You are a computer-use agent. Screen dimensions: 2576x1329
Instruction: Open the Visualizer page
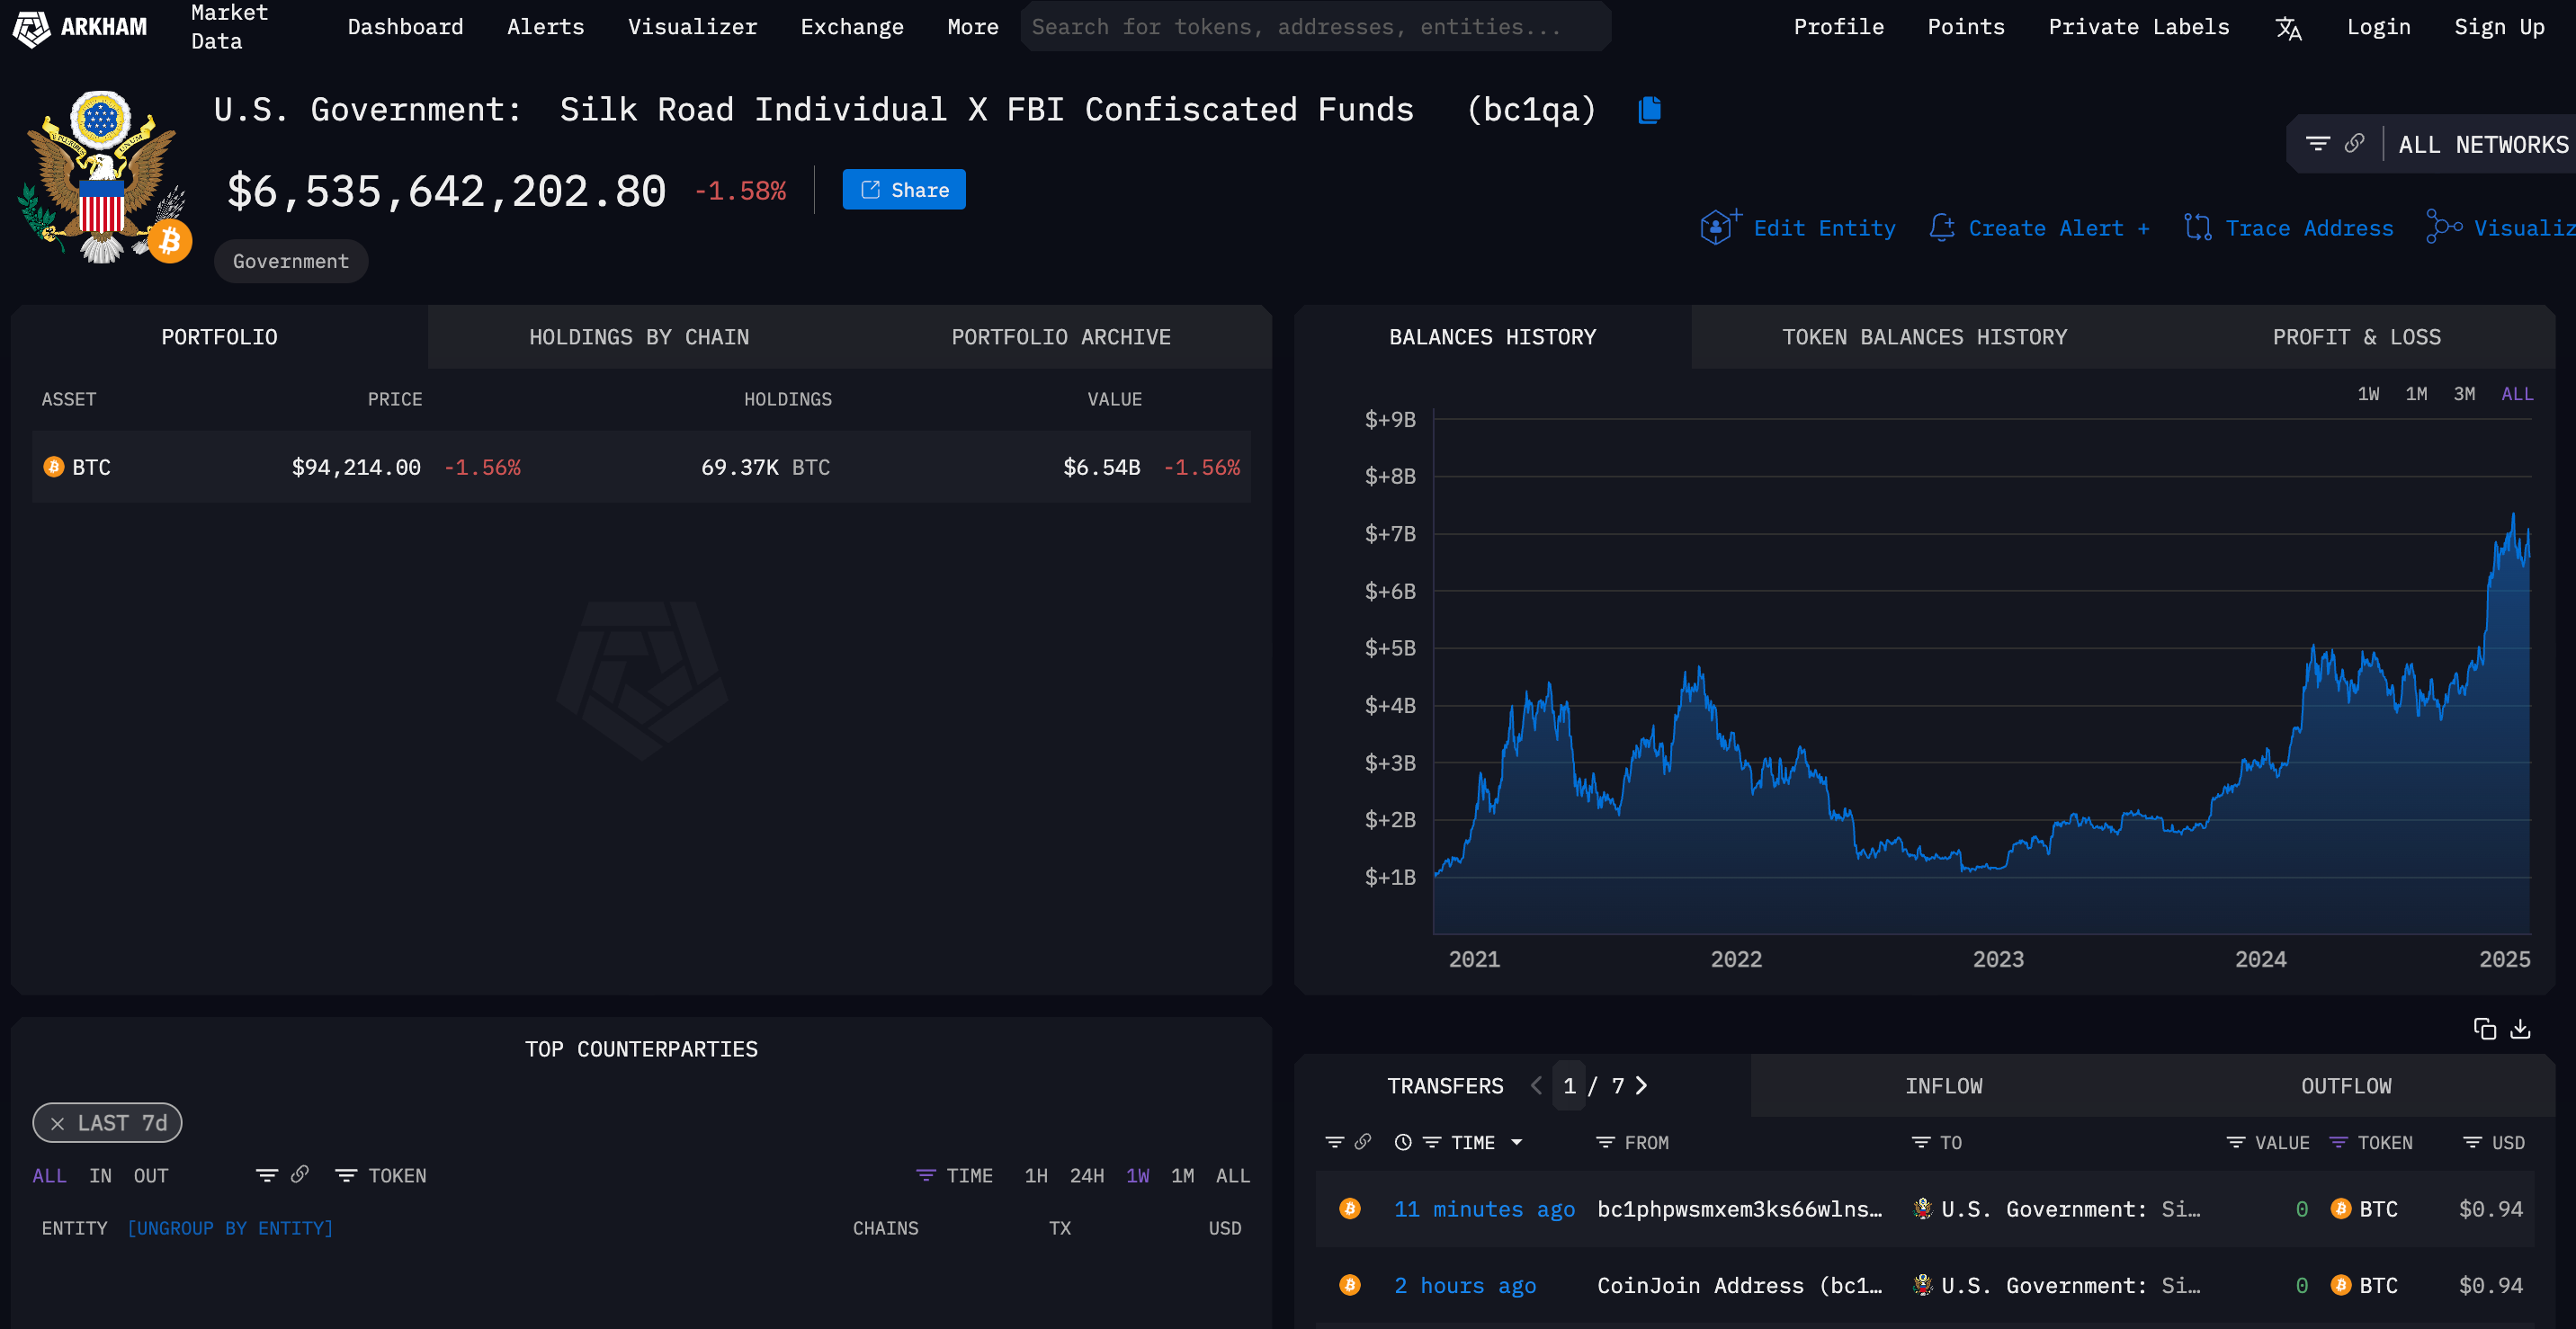click(692, 27)
